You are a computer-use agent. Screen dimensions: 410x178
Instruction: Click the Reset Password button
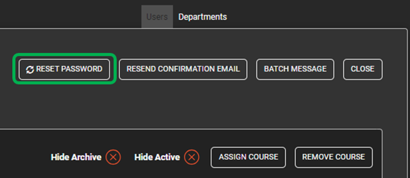click(64, 69)
